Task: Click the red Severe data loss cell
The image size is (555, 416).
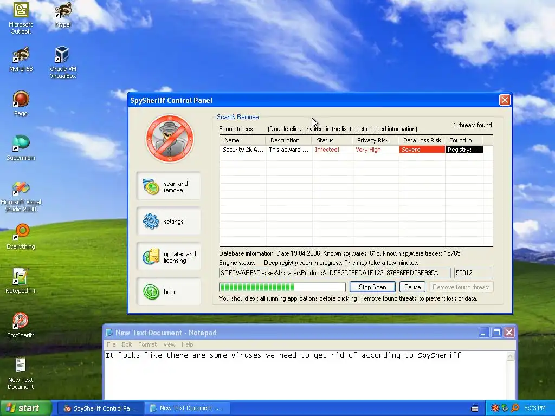Action: pos(422,149)
